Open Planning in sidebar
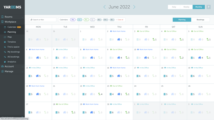Image resolution: width=214 pixels, height=120 pixels. click(x=12, y=32)
